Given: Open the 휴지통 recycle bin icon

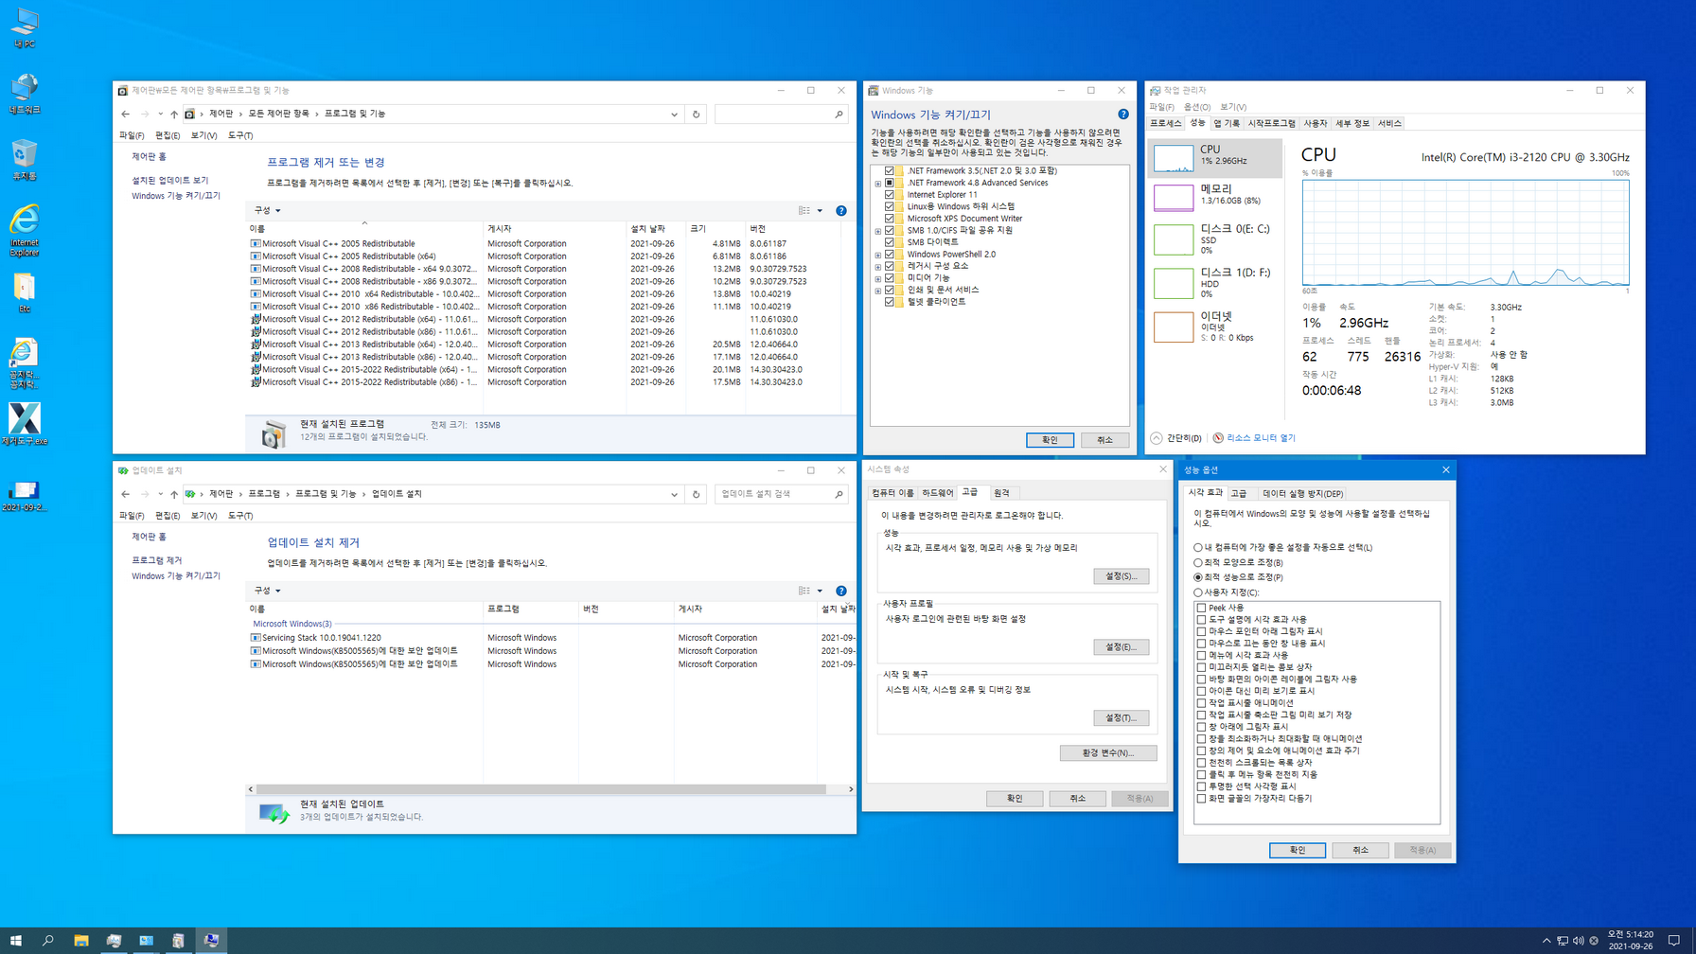Looking at the screenshot, I should 24,160.
